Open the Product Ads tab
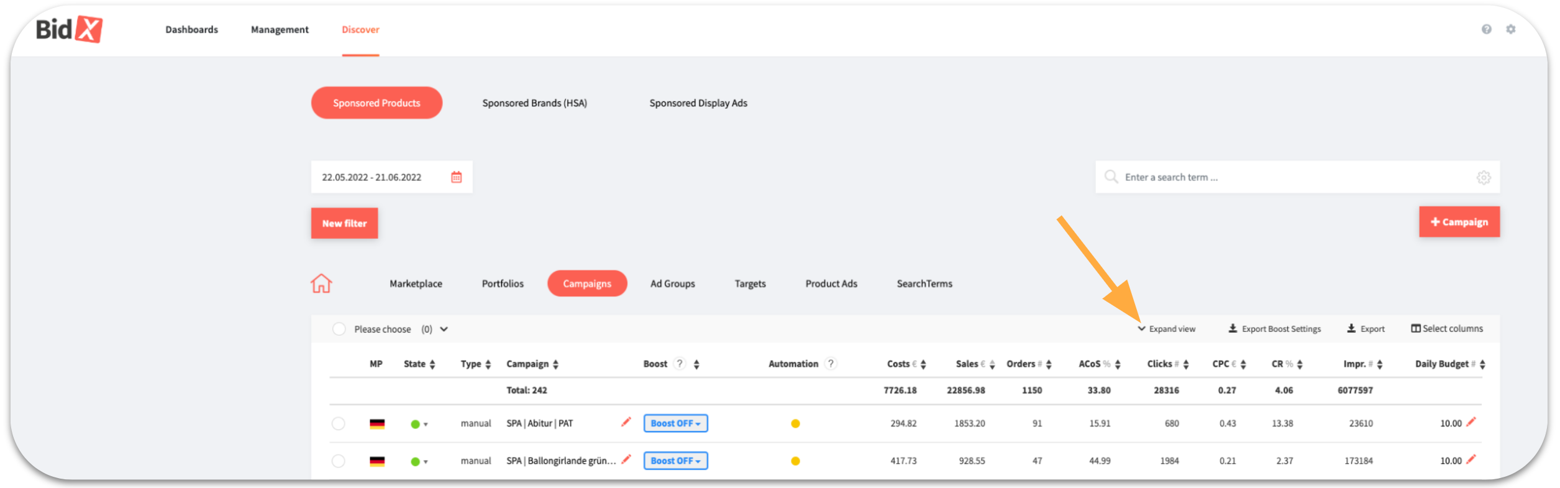This screenshot has width=1560, height=488. pyautogui.click(x=831, y=283)
